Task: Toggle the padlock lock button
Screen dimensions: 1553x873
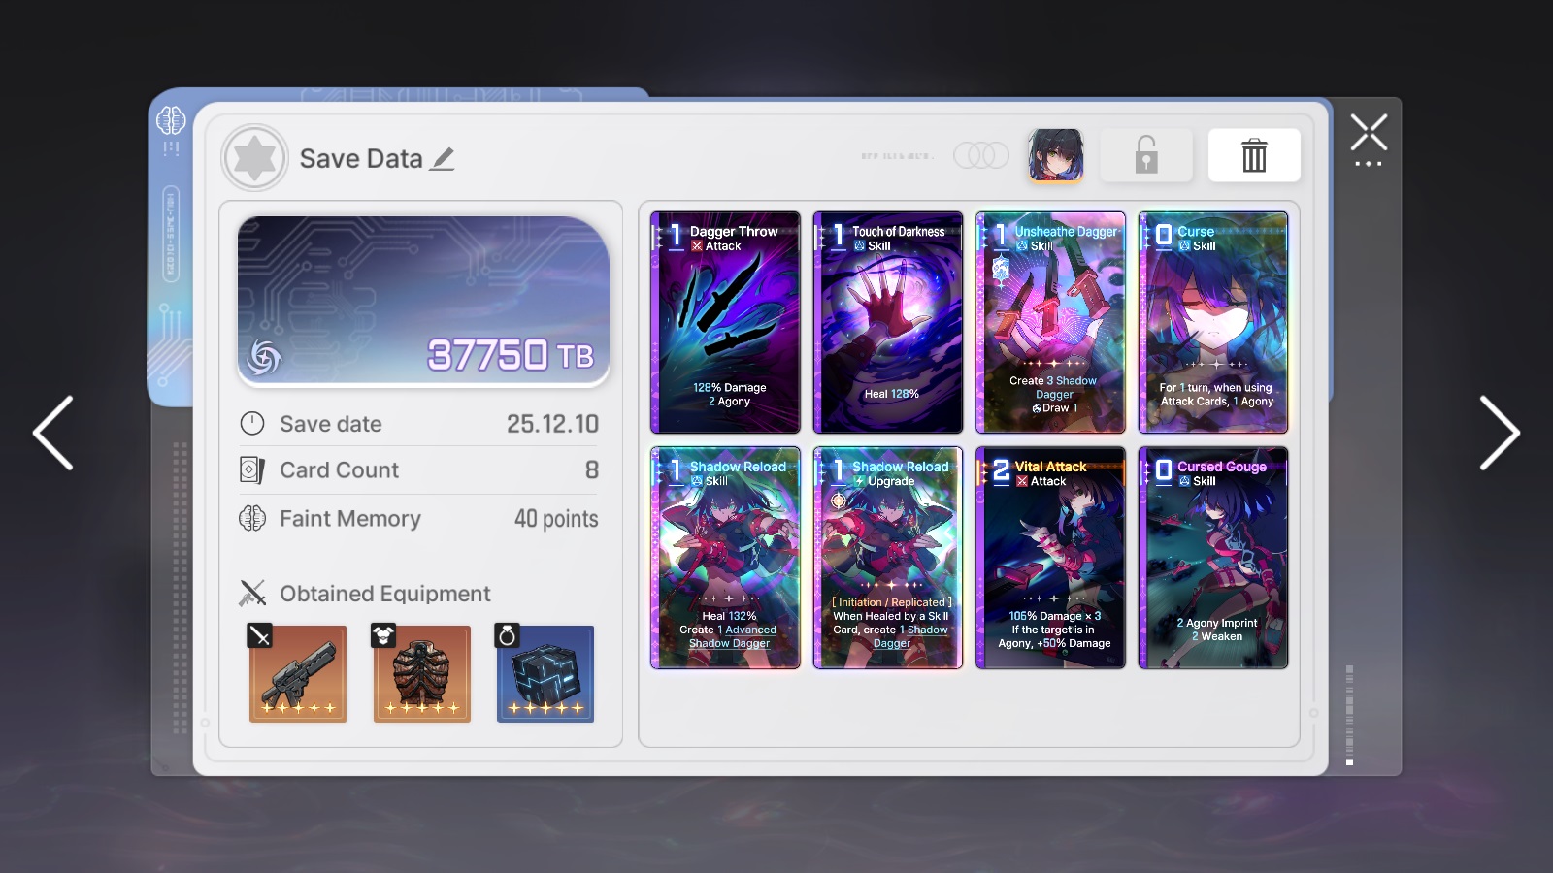Action: 1146,155
